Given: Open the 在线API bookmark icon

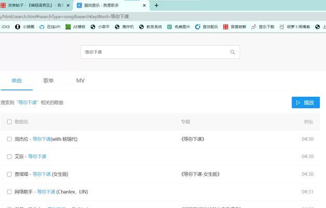Looking at the screenshot, I should (42, 27).
